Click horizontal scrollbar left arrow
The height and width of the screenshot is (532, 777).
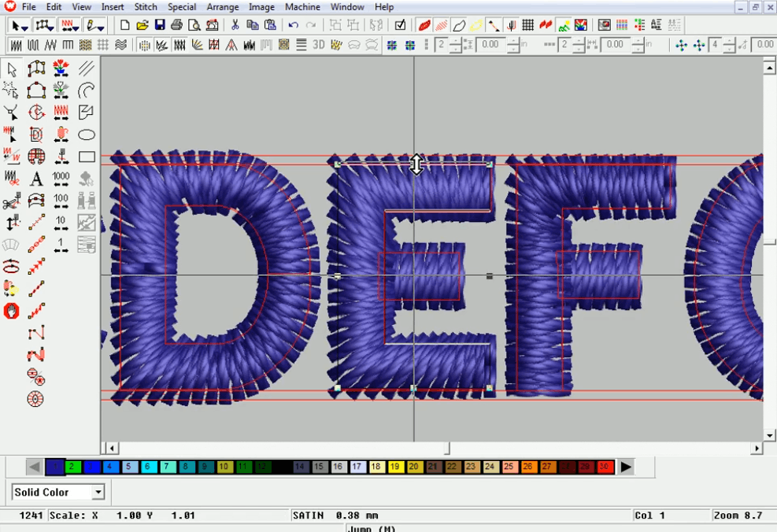pyautogui.click(x=112, y=449)
